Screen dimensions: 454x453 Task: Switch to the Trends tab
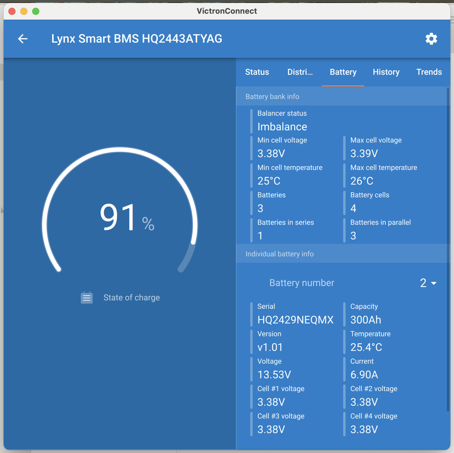[429, 72]
